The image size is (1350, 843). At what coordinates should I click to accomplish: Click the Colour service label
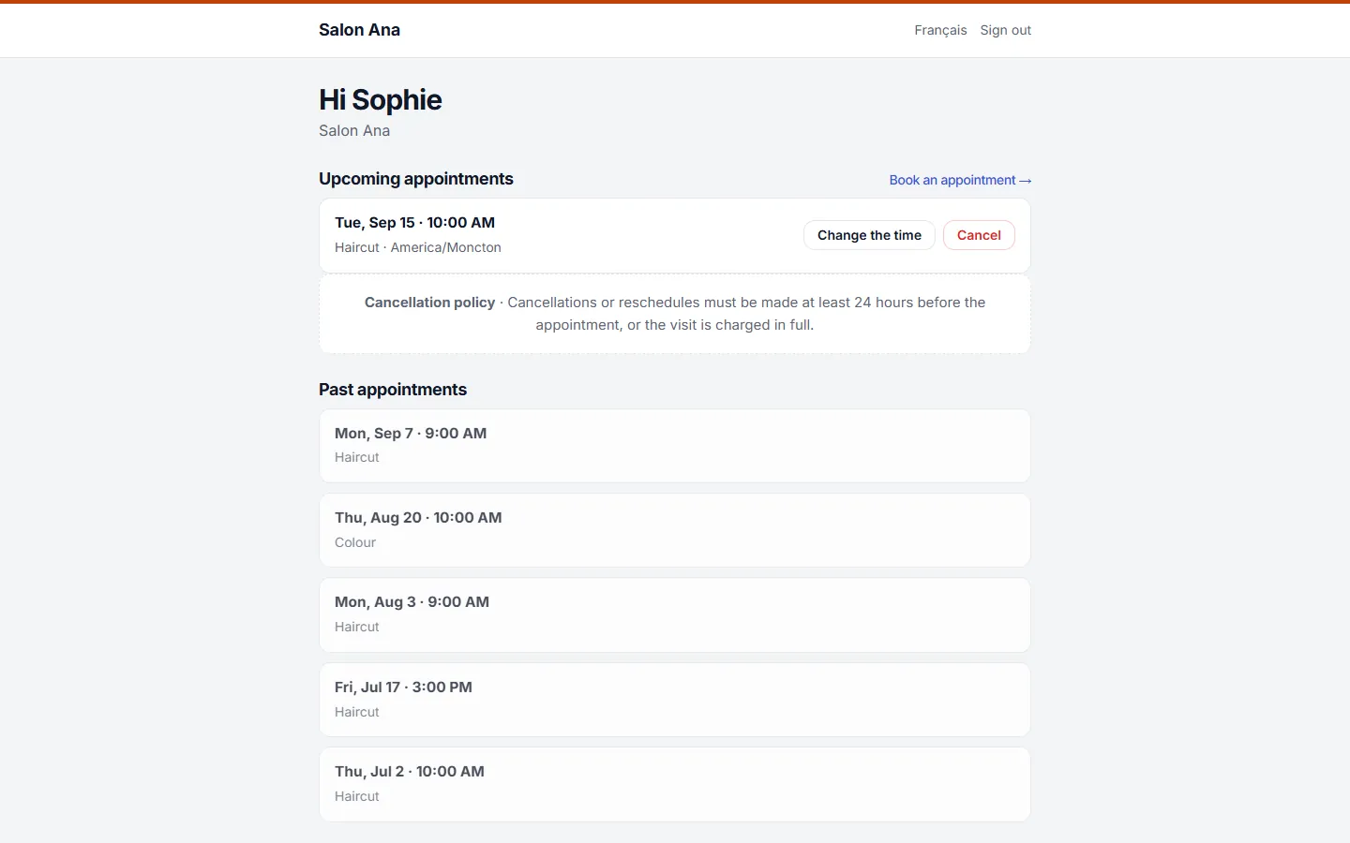coord(355,542)
